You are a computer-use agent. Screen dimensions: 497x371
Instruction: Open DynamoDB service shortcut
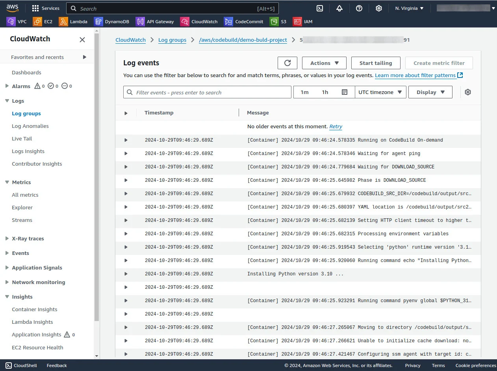(112, 22)
